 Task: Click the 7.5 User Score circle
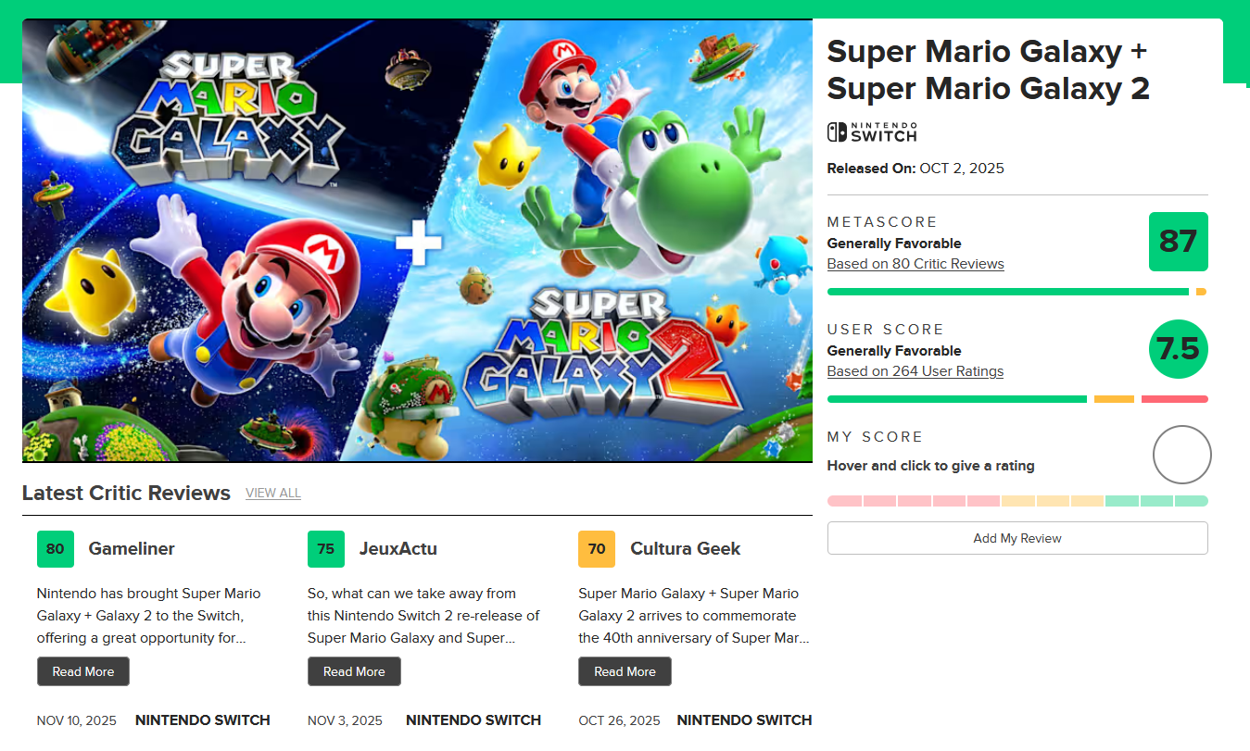point(1178,349)
